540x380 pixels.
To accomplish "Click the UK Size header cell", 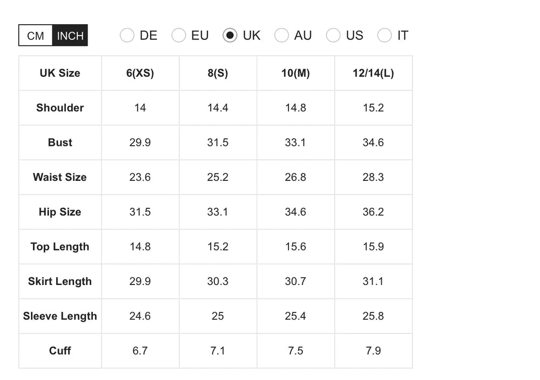I will point(60,73).
